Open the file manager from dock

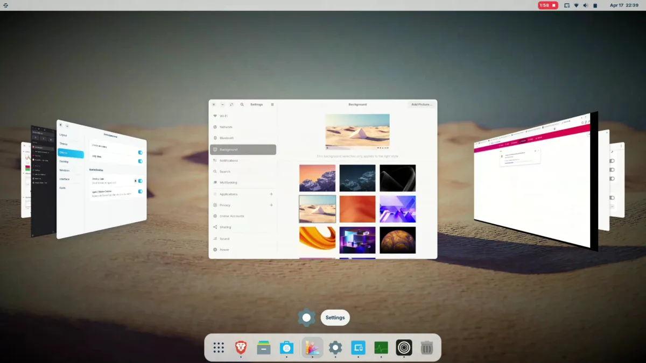263,348
